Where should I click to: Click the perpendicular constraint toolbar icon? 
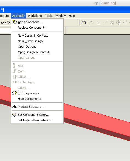(98, 23)
